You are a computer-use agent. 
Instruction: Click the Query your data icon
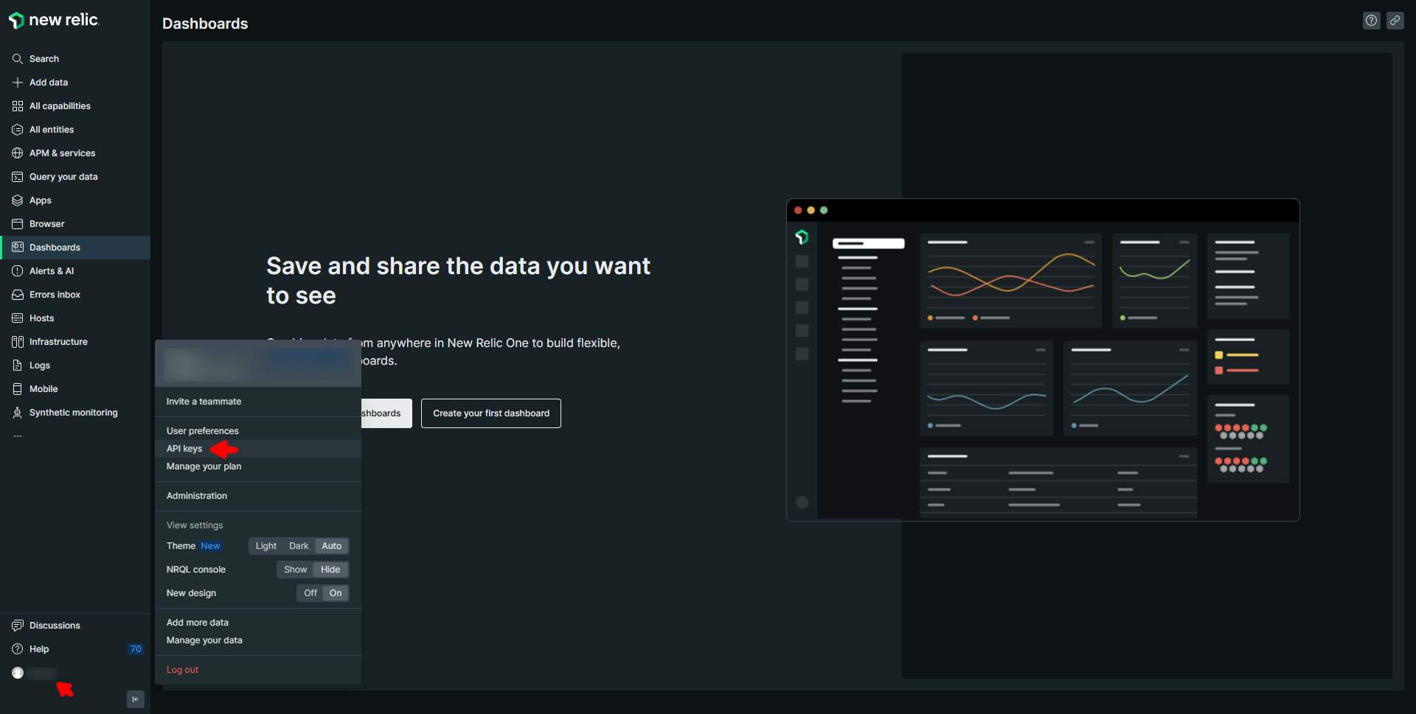[x=18, y=177]
